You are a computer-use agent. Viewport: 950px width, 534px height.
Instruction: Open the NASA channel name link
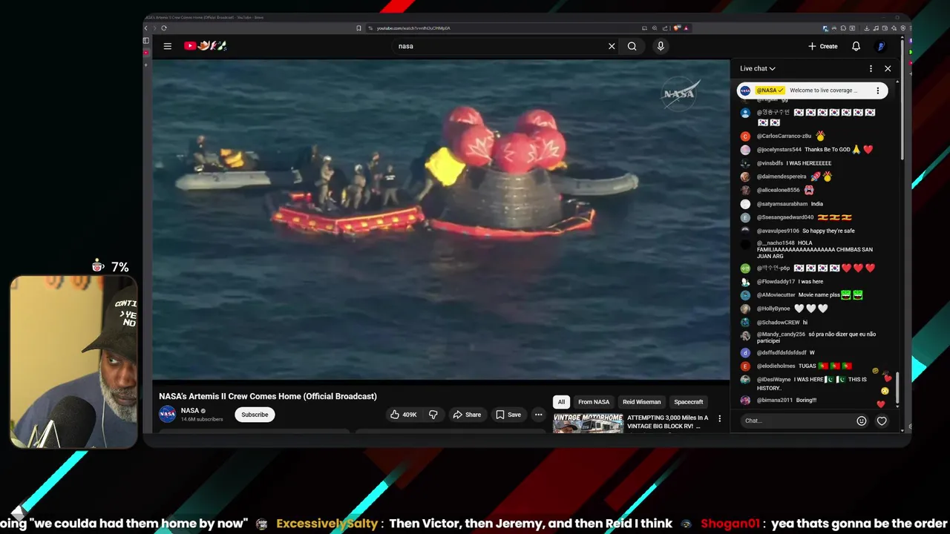190,410
